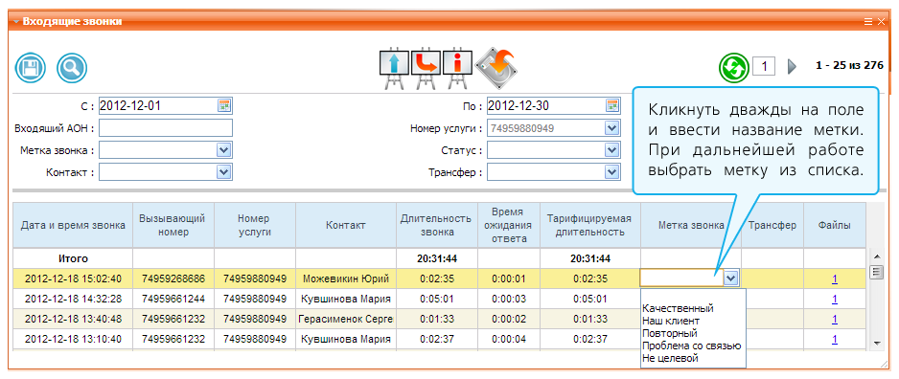Select Проблема со связью from tag list
Viewport: 899px width, 379px height.
coord(692,346)
